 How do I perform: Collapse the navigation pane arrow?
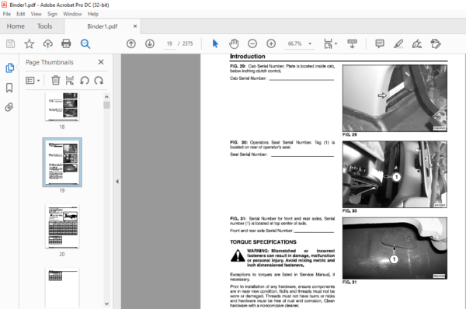pyautogui.click(x=117, y=181)
